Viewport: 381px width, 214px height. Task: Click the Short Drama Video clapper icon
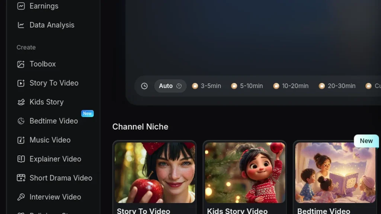[21, 178]
